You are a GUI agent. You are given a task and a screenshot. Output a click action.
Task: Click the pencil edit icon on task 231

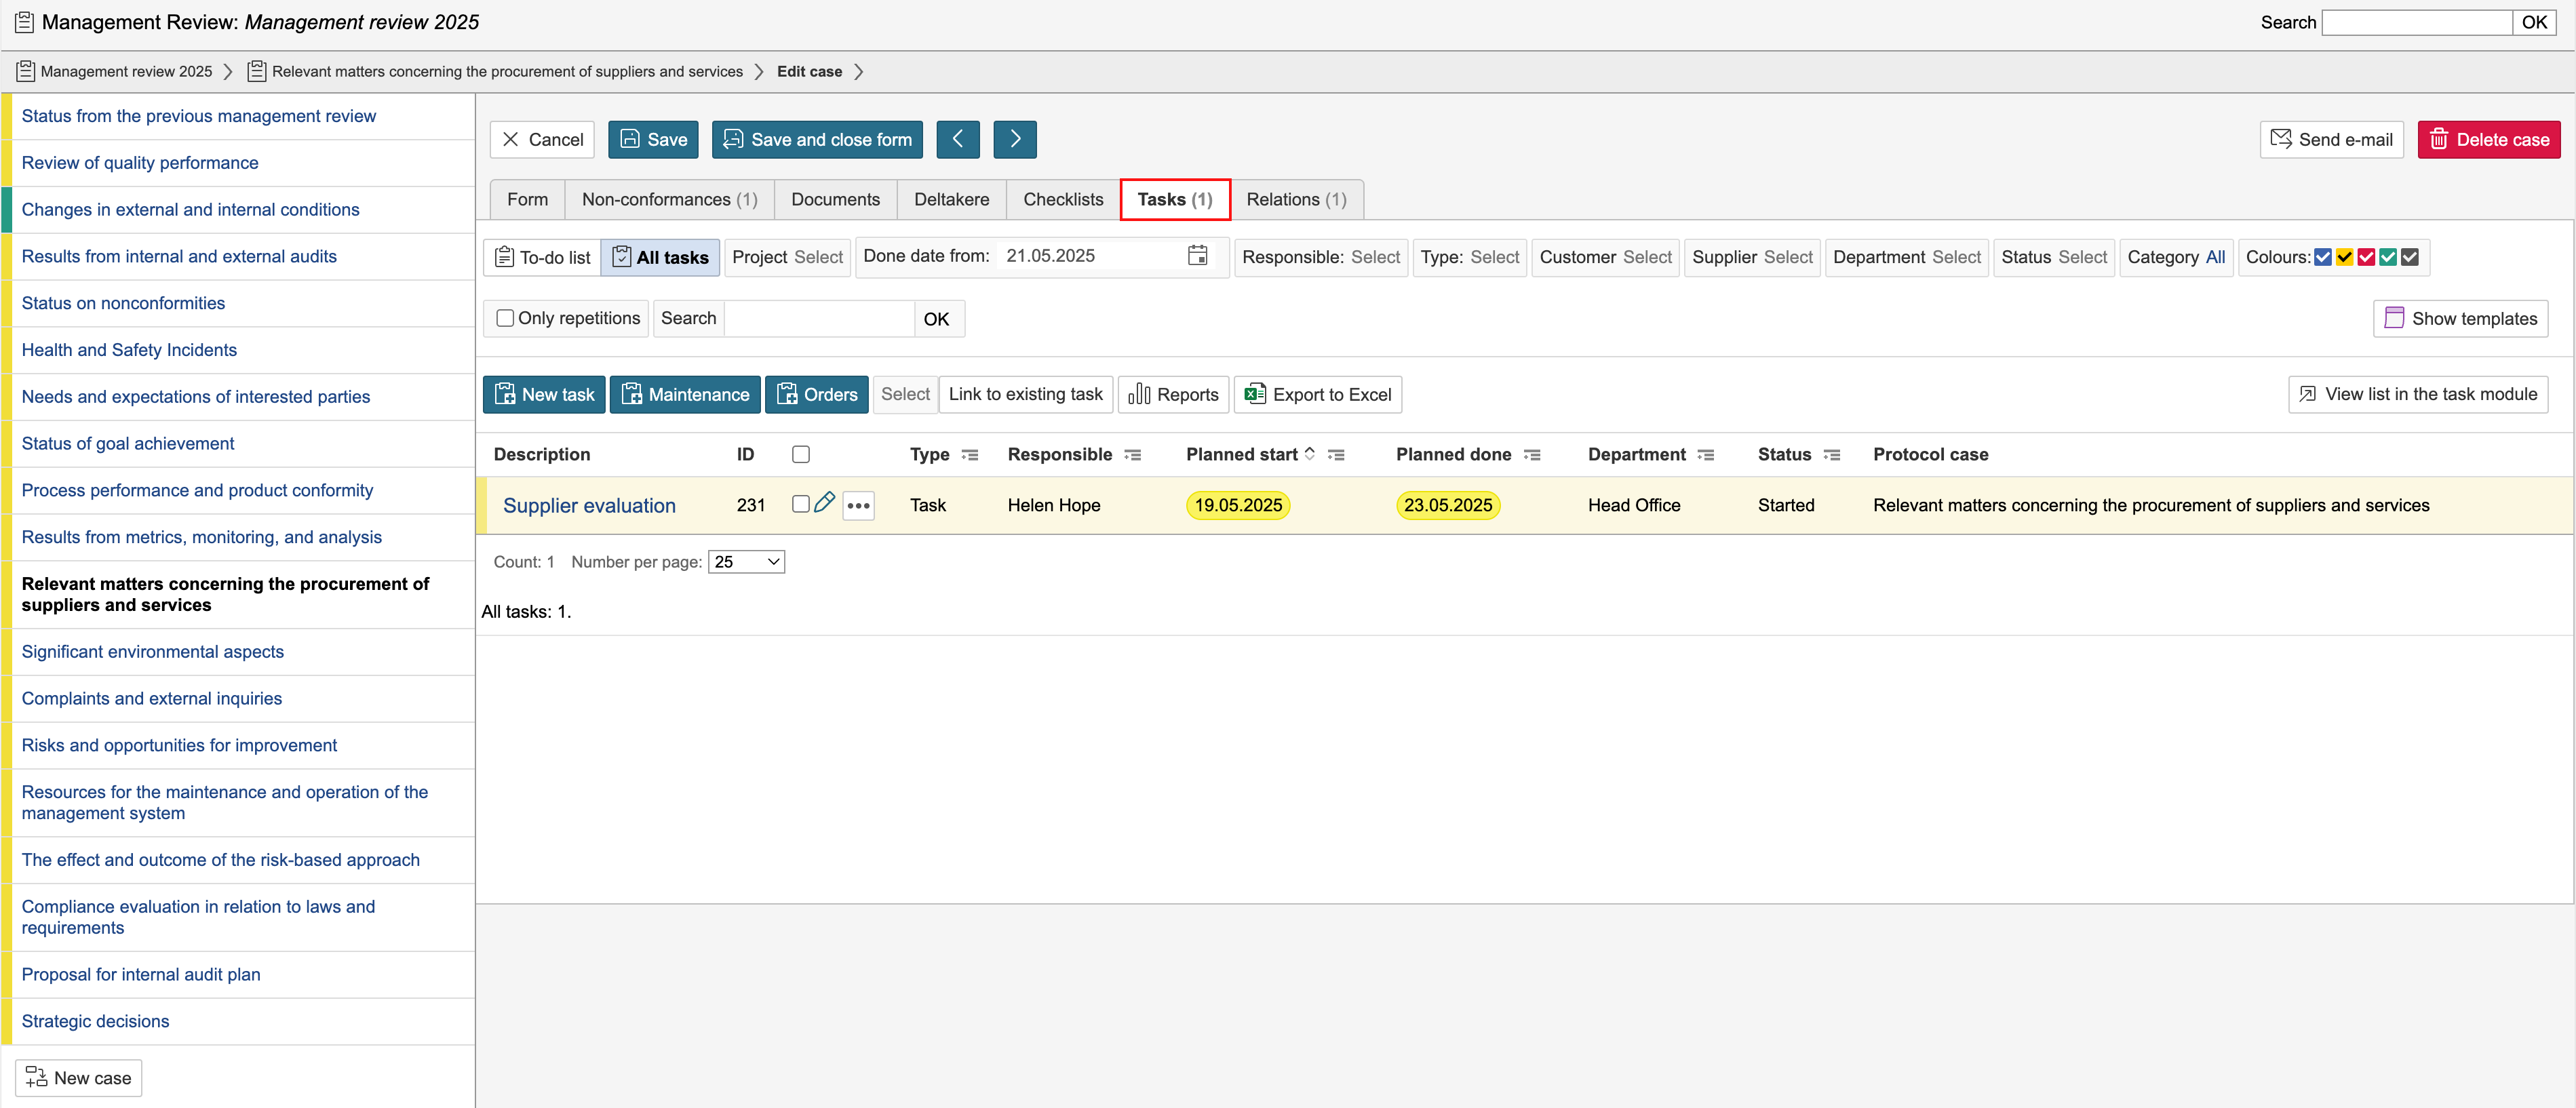824,503
